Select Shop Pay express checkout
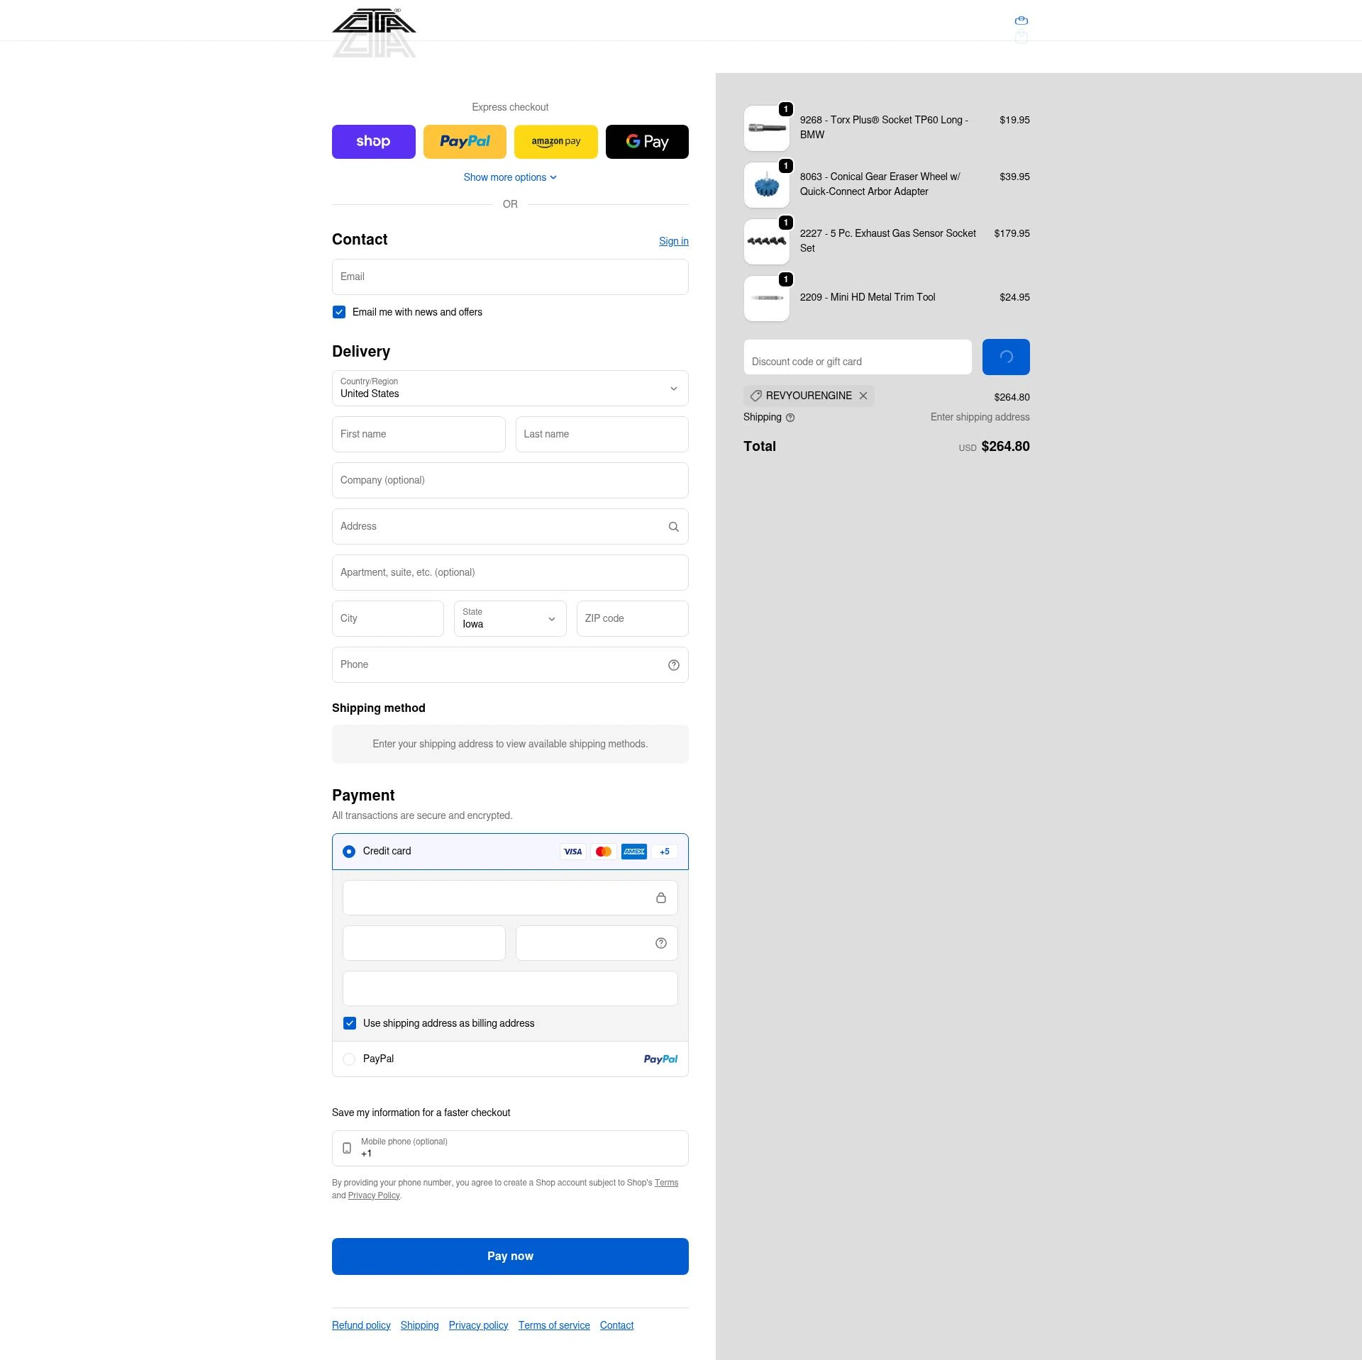The image size is (1362, 1360). [373, 141]
